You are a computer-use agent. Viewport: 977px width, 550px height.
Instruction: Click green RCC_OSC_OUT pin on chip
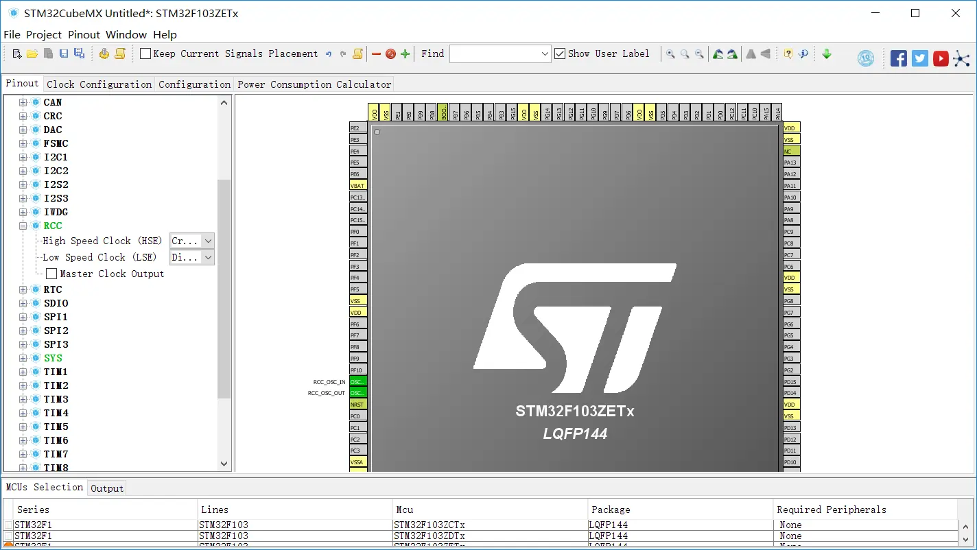[x=358, y=393]
